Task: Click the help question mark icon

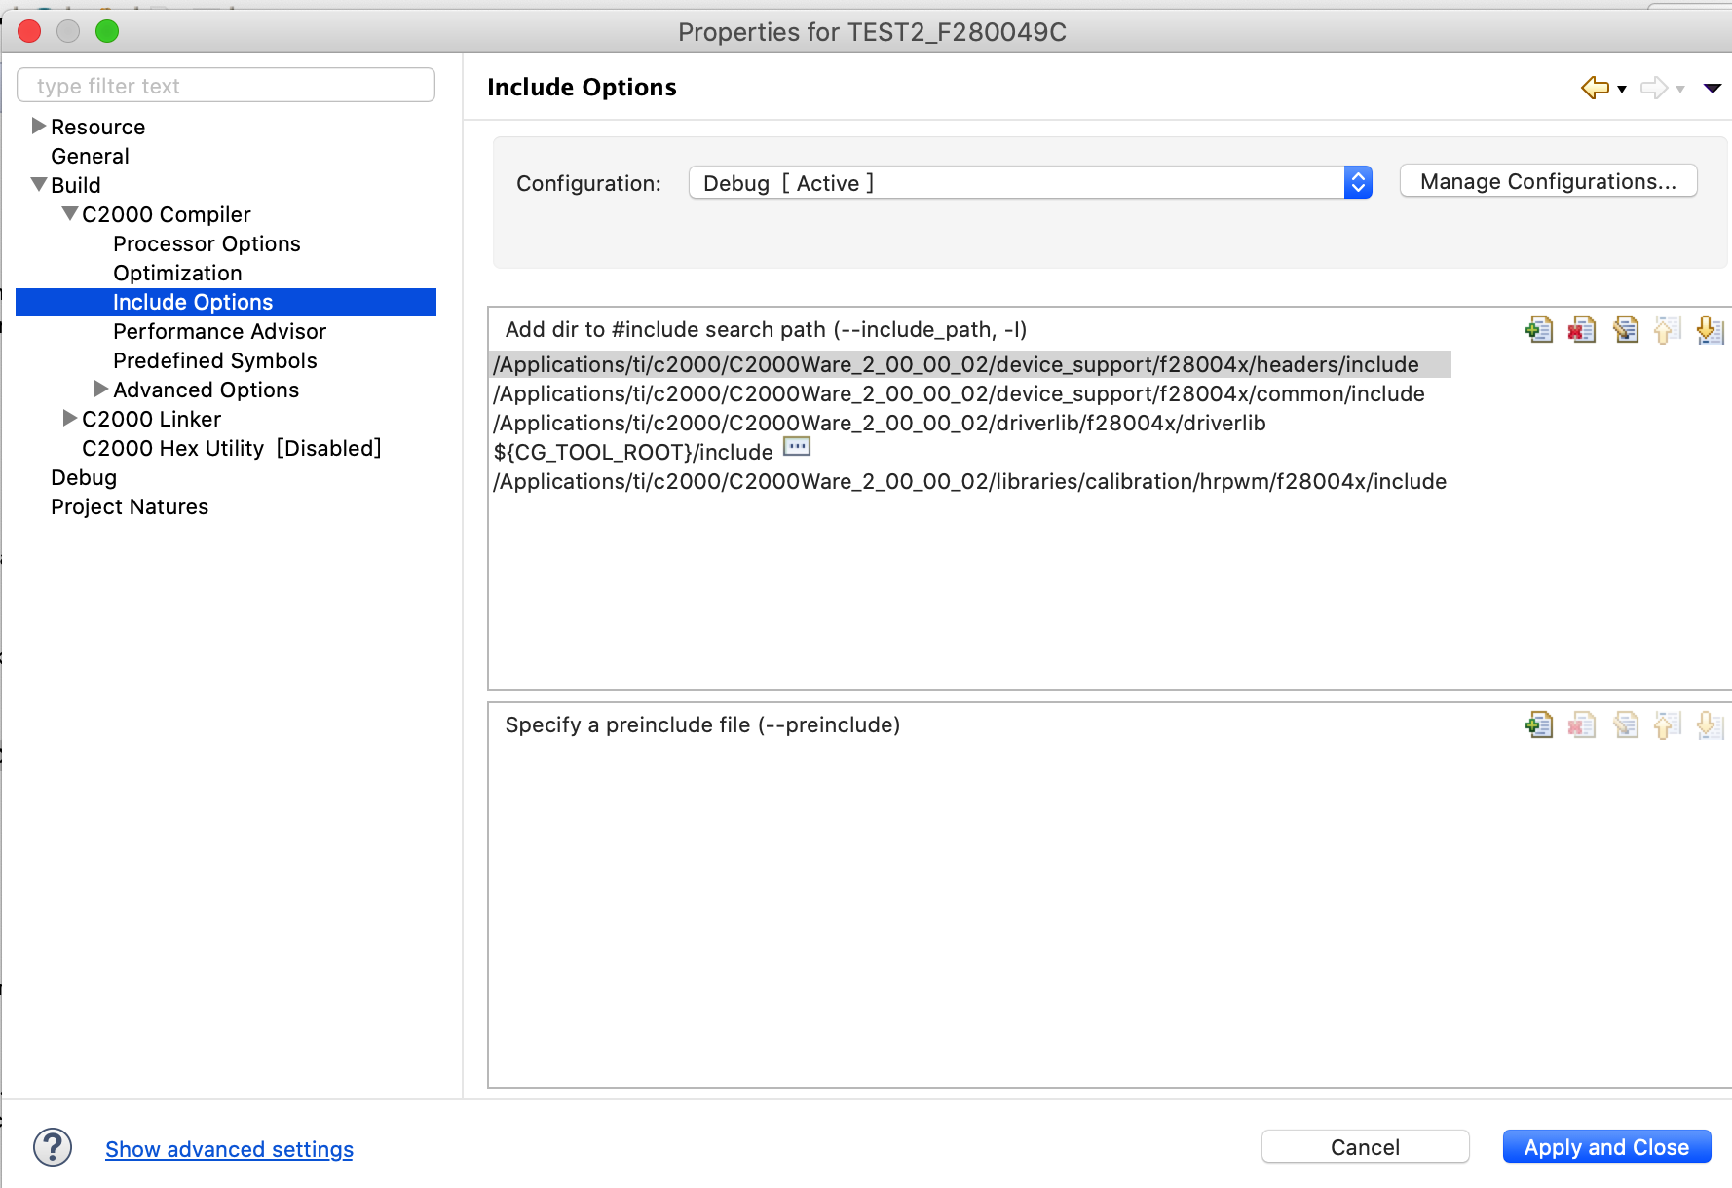Action: point(53,1148)
